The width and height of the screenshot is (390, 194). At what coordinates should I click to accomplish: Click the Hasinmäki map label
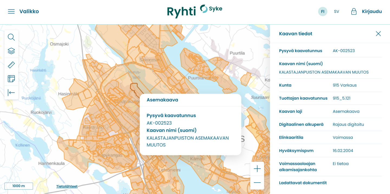[x=68, y=94]
